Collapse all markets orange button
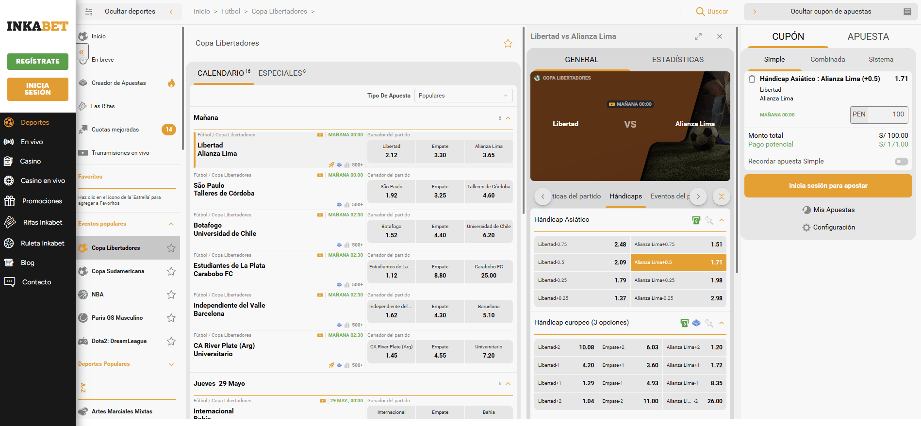 coord(722,197)
